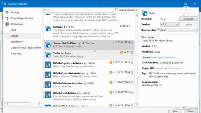Viewport: 201px width, 113px height.
Task: Select the UiPath.Excel.Activities package name
Action: pos(65,93)
